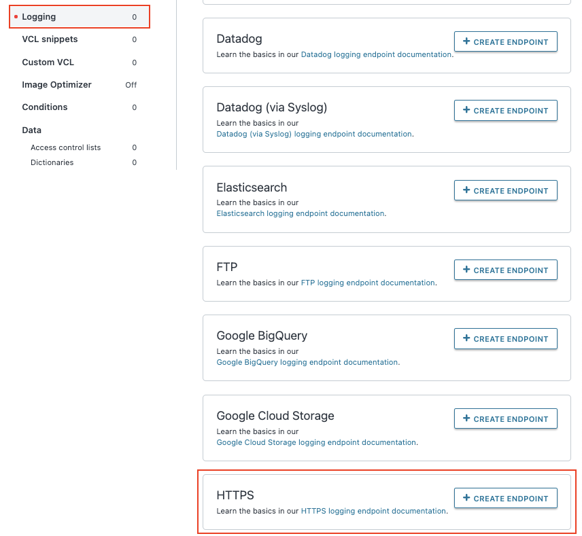Open Access control lists under Data

(66, 147)
